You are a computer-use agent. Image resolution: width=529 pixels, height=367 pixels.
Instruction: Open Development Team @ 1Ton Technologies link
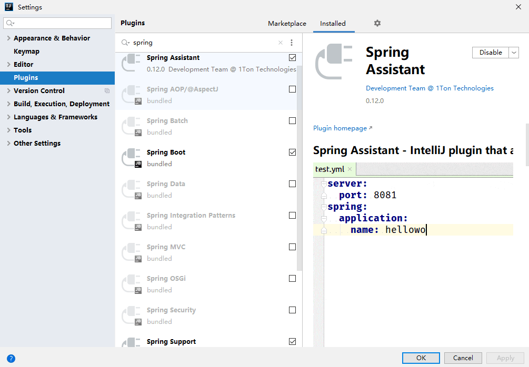coord(430,88)
